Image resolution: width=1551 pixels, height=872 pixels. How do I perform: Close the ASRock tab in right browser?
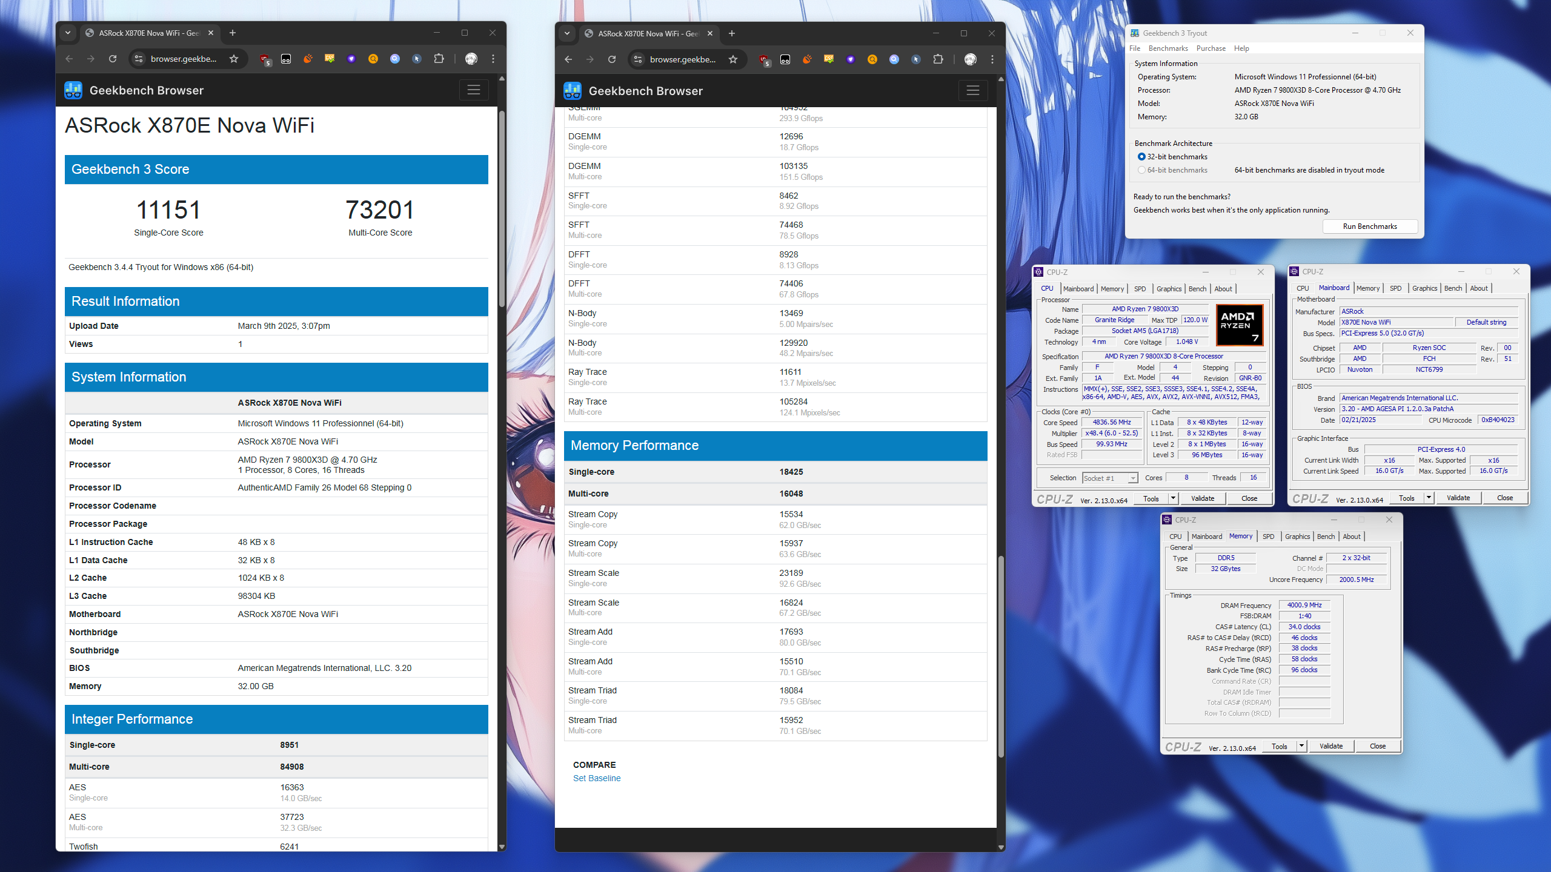tap(710, 33)
